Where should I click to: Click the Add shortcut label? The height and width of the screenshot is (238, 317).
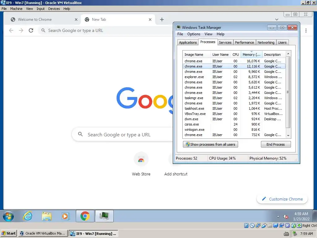[176, 174]
